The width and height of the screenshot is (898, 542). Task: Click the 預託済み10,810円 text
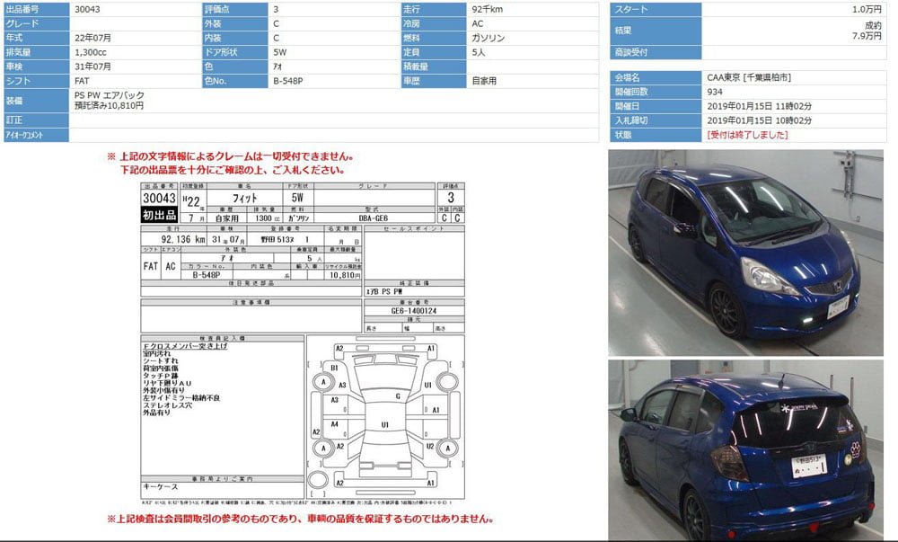pyautogui.click(x=109, y=105)
